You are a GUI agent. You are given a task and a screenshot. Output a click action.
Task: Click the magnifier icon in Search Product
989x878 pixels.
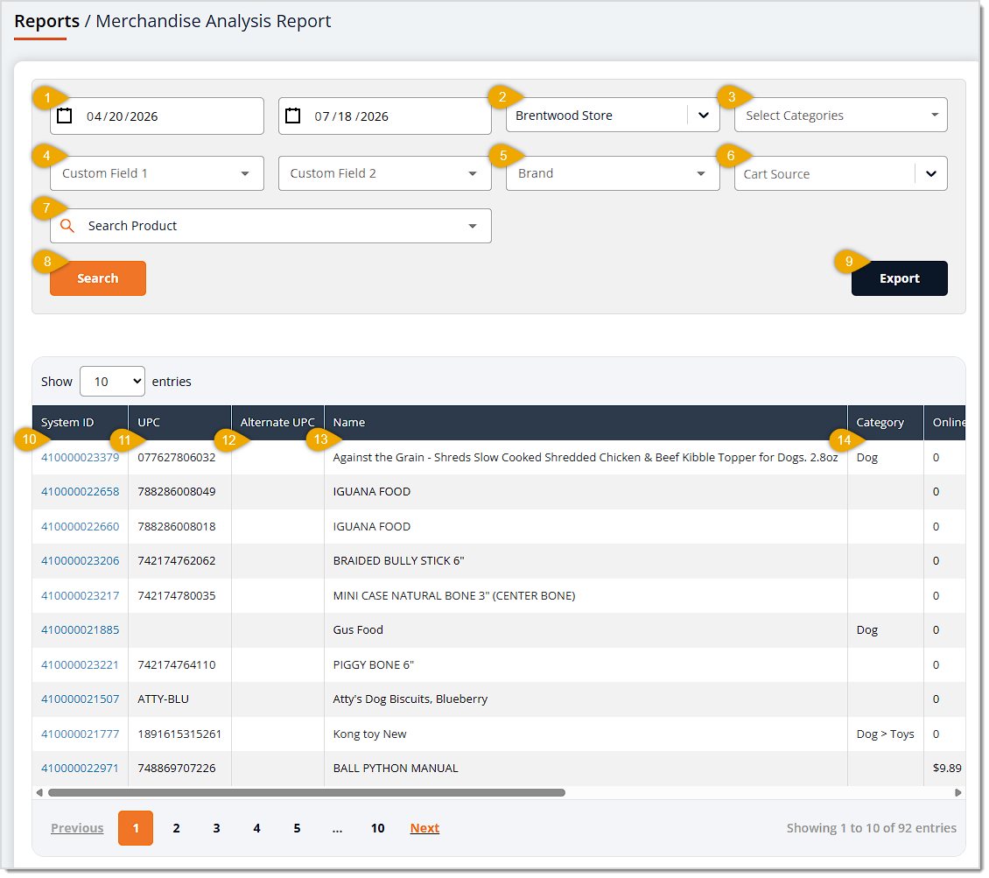[67, 226]
